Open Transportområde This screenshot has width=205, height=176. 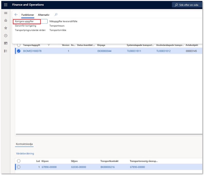[x=58, y=30]
